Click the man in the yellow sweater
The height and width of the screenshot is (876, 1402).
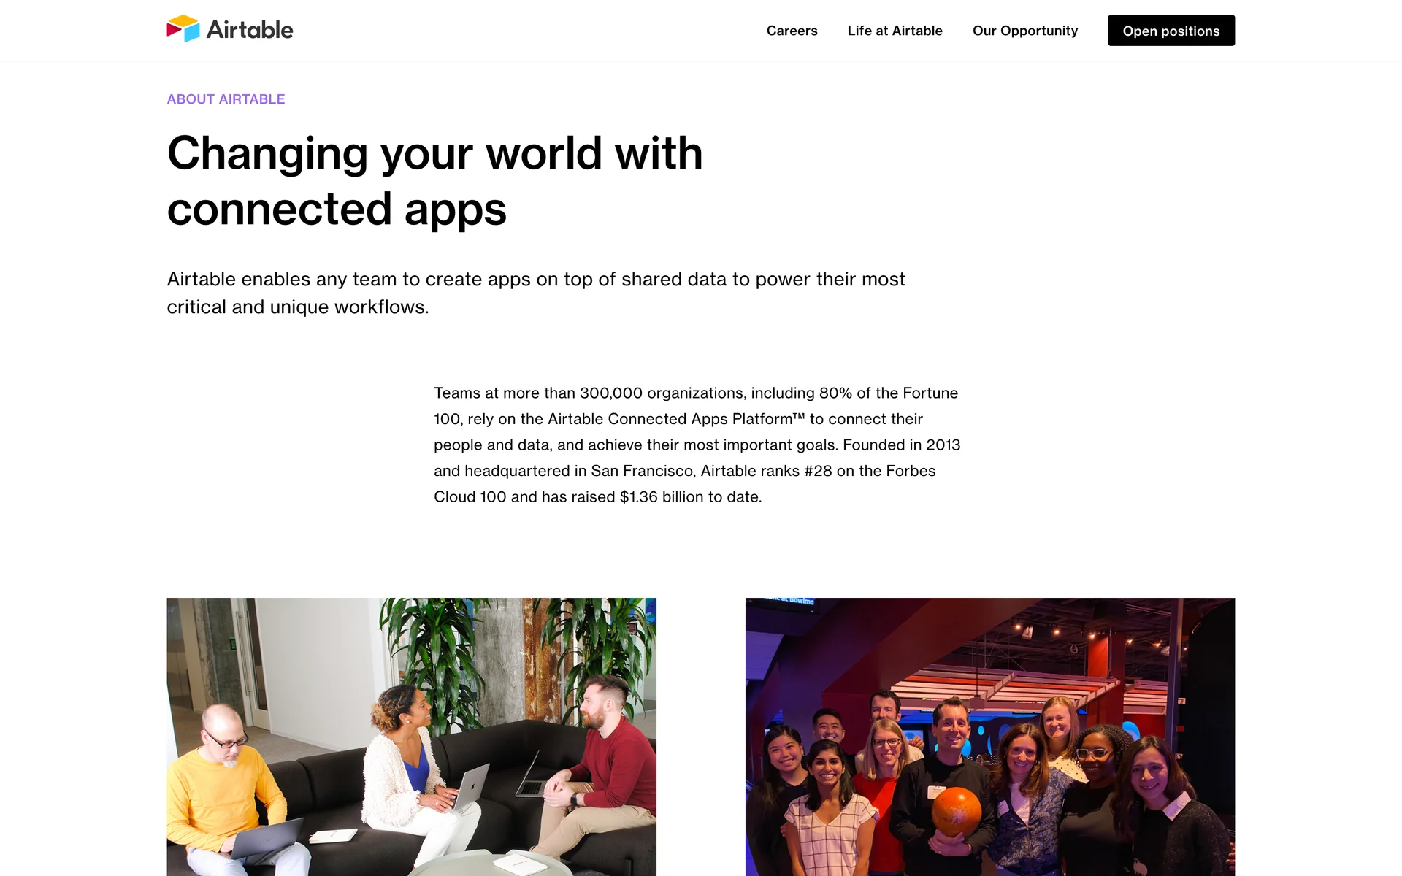tap(226, 792)
